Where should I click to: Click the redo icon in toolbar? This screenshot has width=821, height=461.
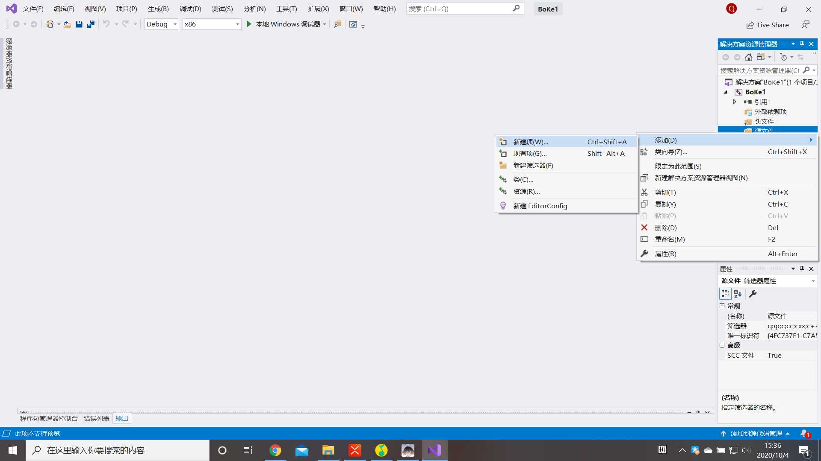coord(125,23)
